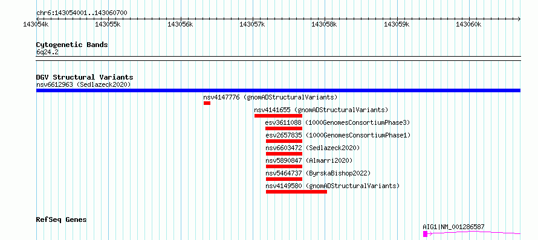This screenshot has width=538, height=240.
Task: Click the red bar under nsv6603472
Action: [284, 154]
